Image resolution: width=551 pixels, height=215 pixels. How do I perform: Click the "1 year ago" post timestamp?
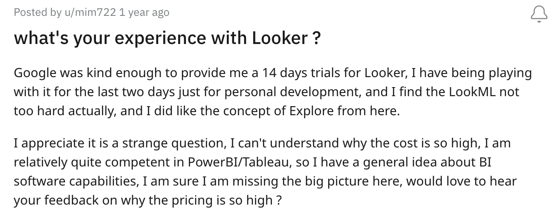coord(144,12)
